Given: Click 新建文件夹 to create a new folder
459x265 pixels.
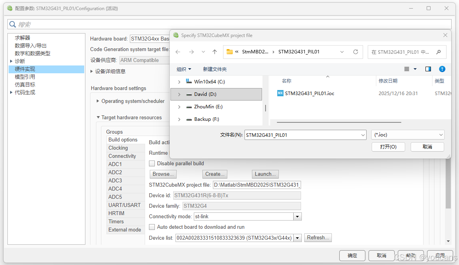Looking at the screenshot, I should click(215, 69).
